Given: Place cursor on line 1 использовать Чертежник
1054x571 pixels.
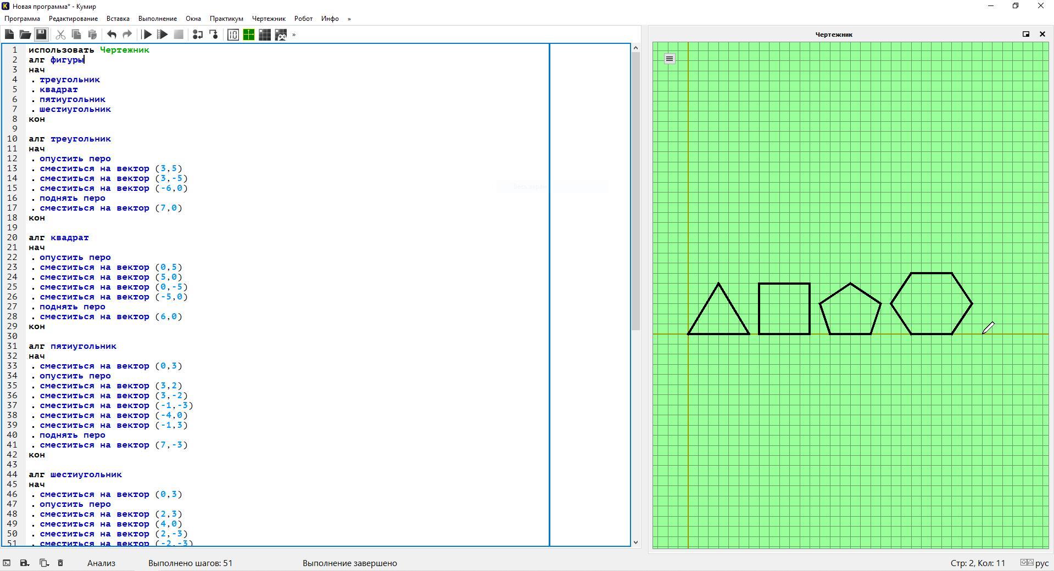Looking at the screenshot, I should (x=89, y=50).
